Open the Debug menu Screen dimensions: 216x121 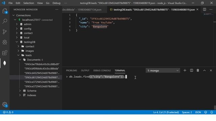(56, 3)
